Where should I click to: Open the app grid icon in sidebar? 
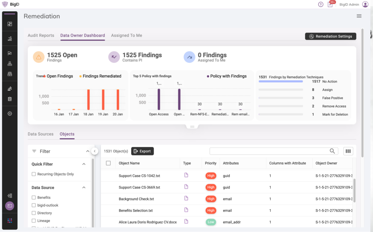[10, 221]
